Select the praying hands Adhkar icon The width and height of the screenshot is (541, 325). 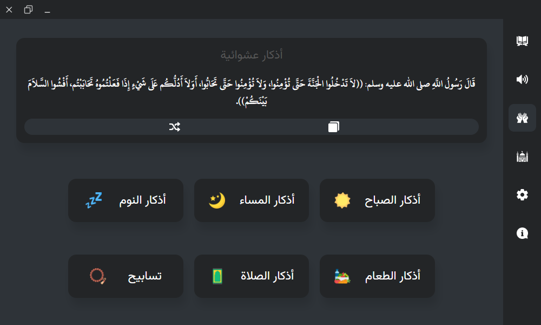coord(522,118)
